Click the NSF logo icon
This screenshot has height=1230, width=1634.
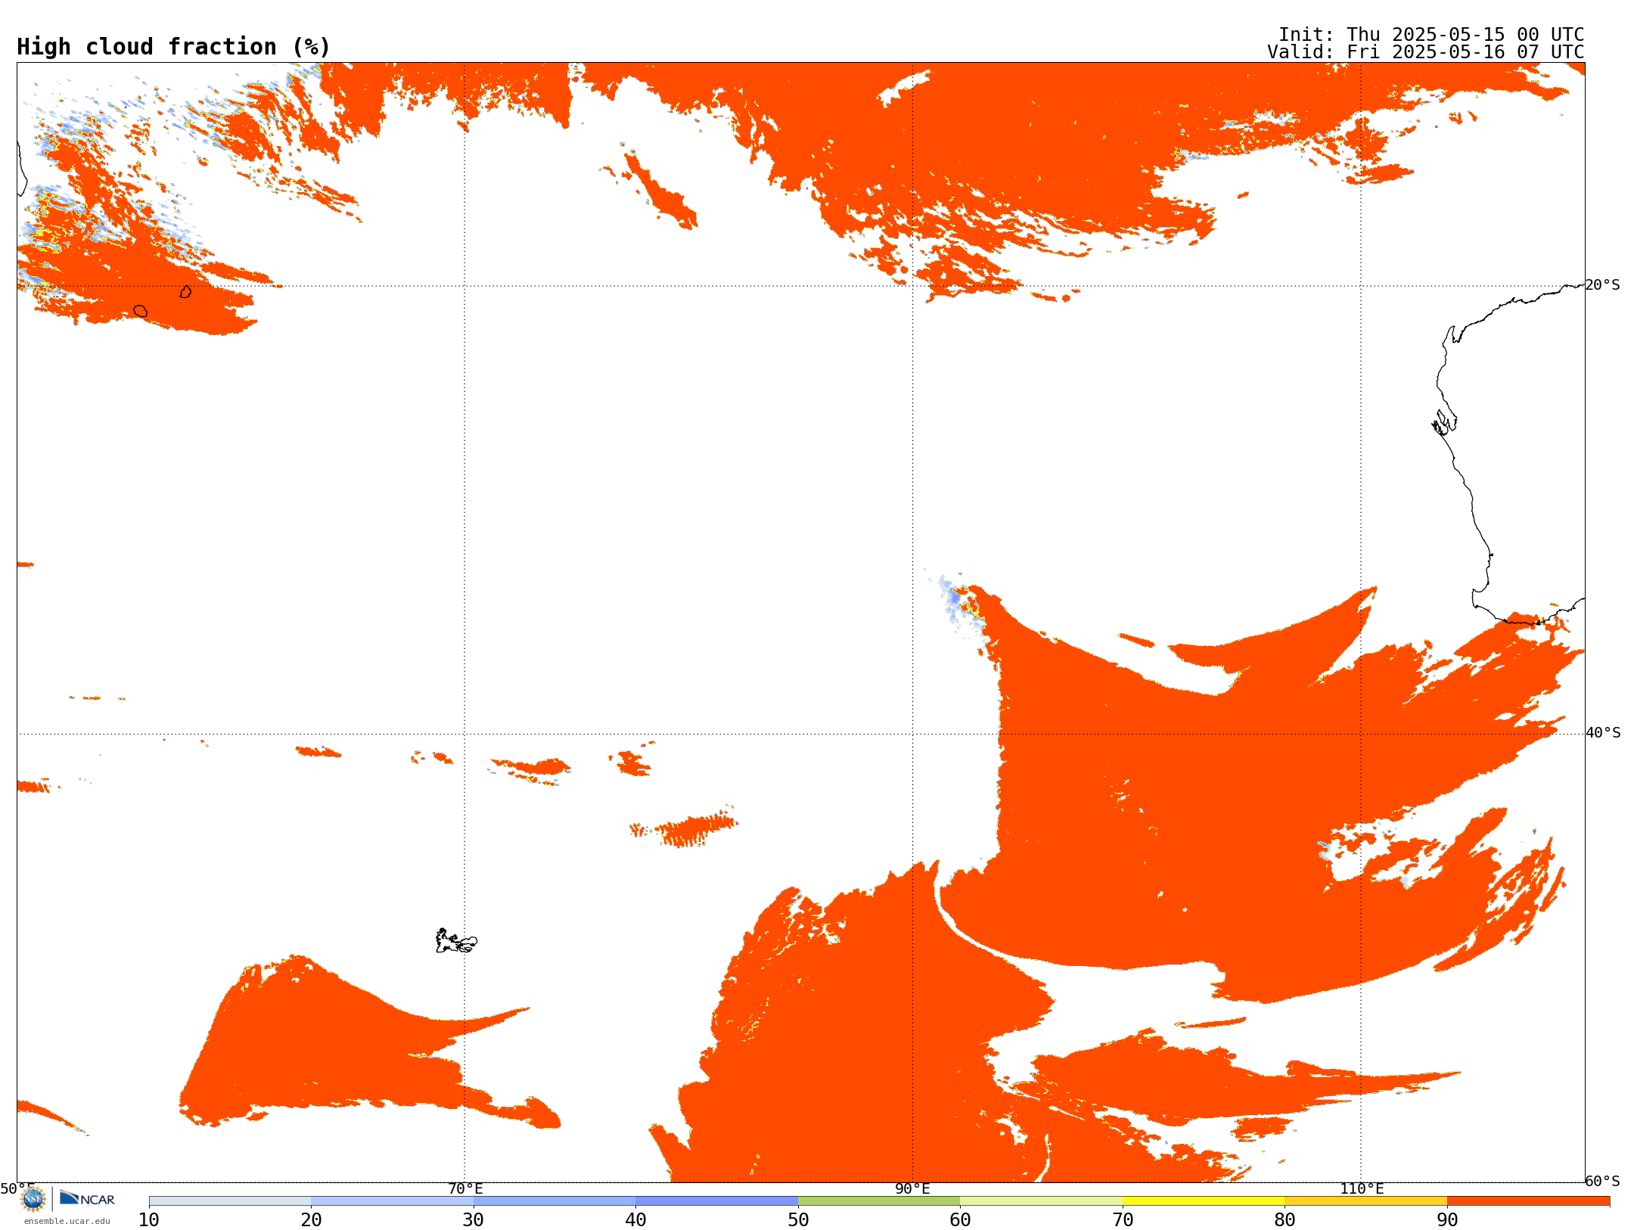pyautogui.click(x=33, y=1199)
